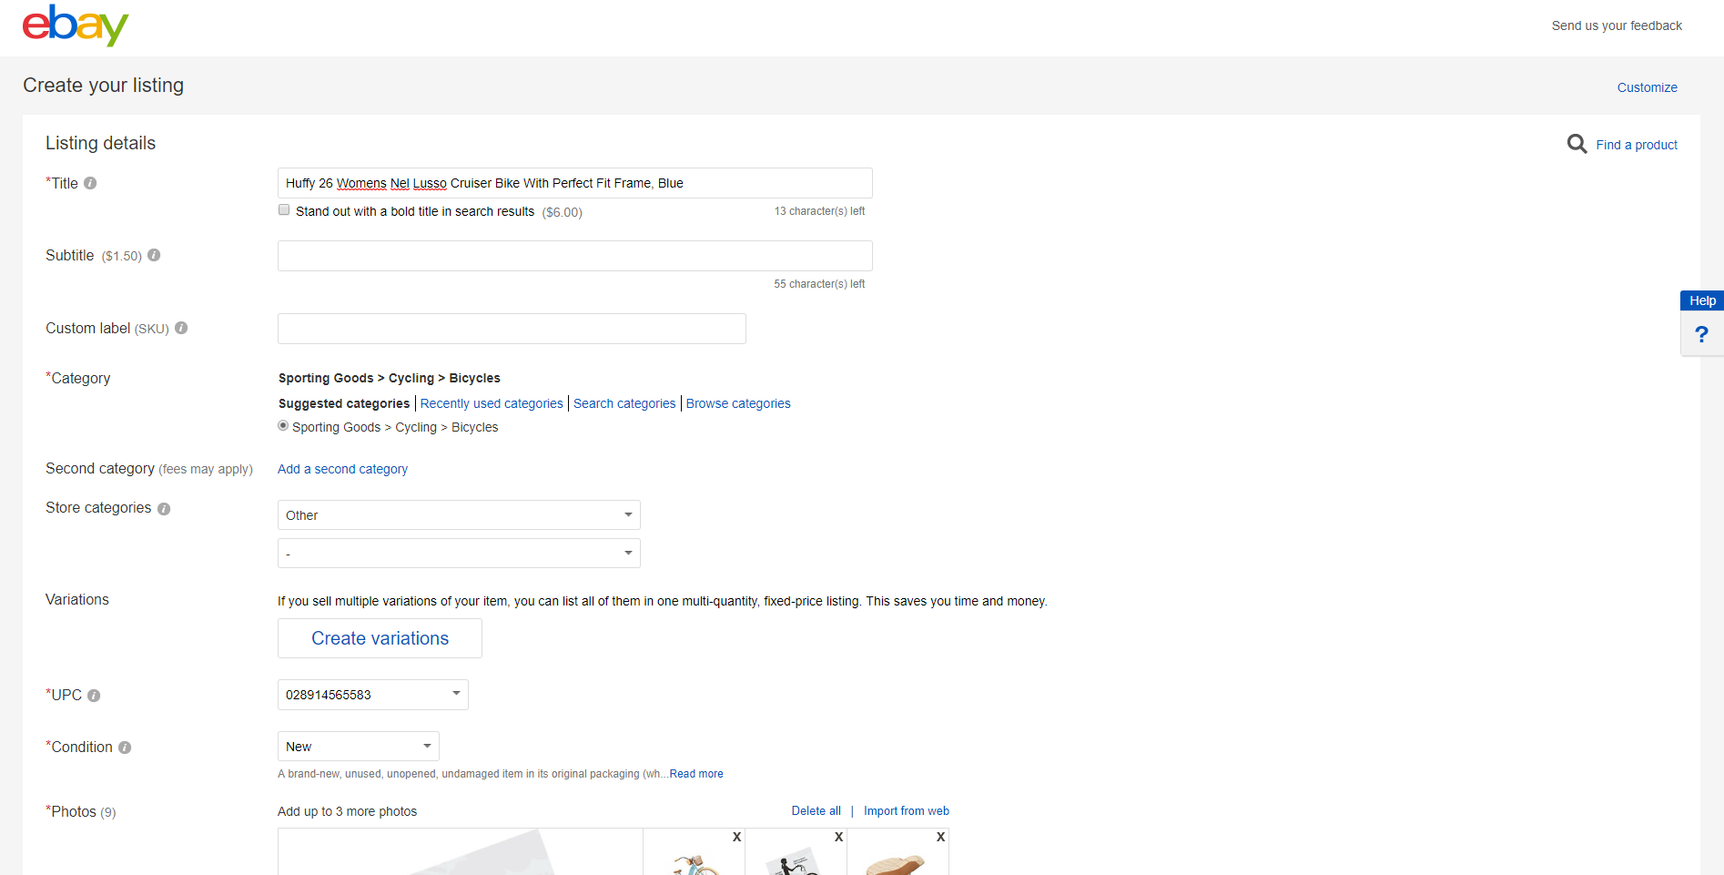Open Store categories info icon
1724x875 pixels.
point(164,509)
